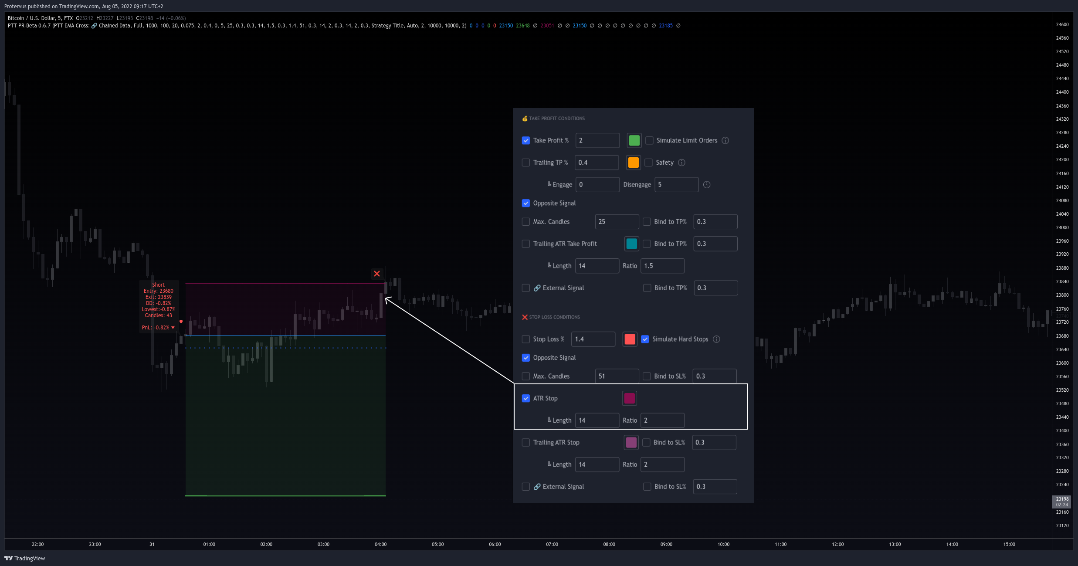Click the Trailing ATR Stop Ratio field

662,464
